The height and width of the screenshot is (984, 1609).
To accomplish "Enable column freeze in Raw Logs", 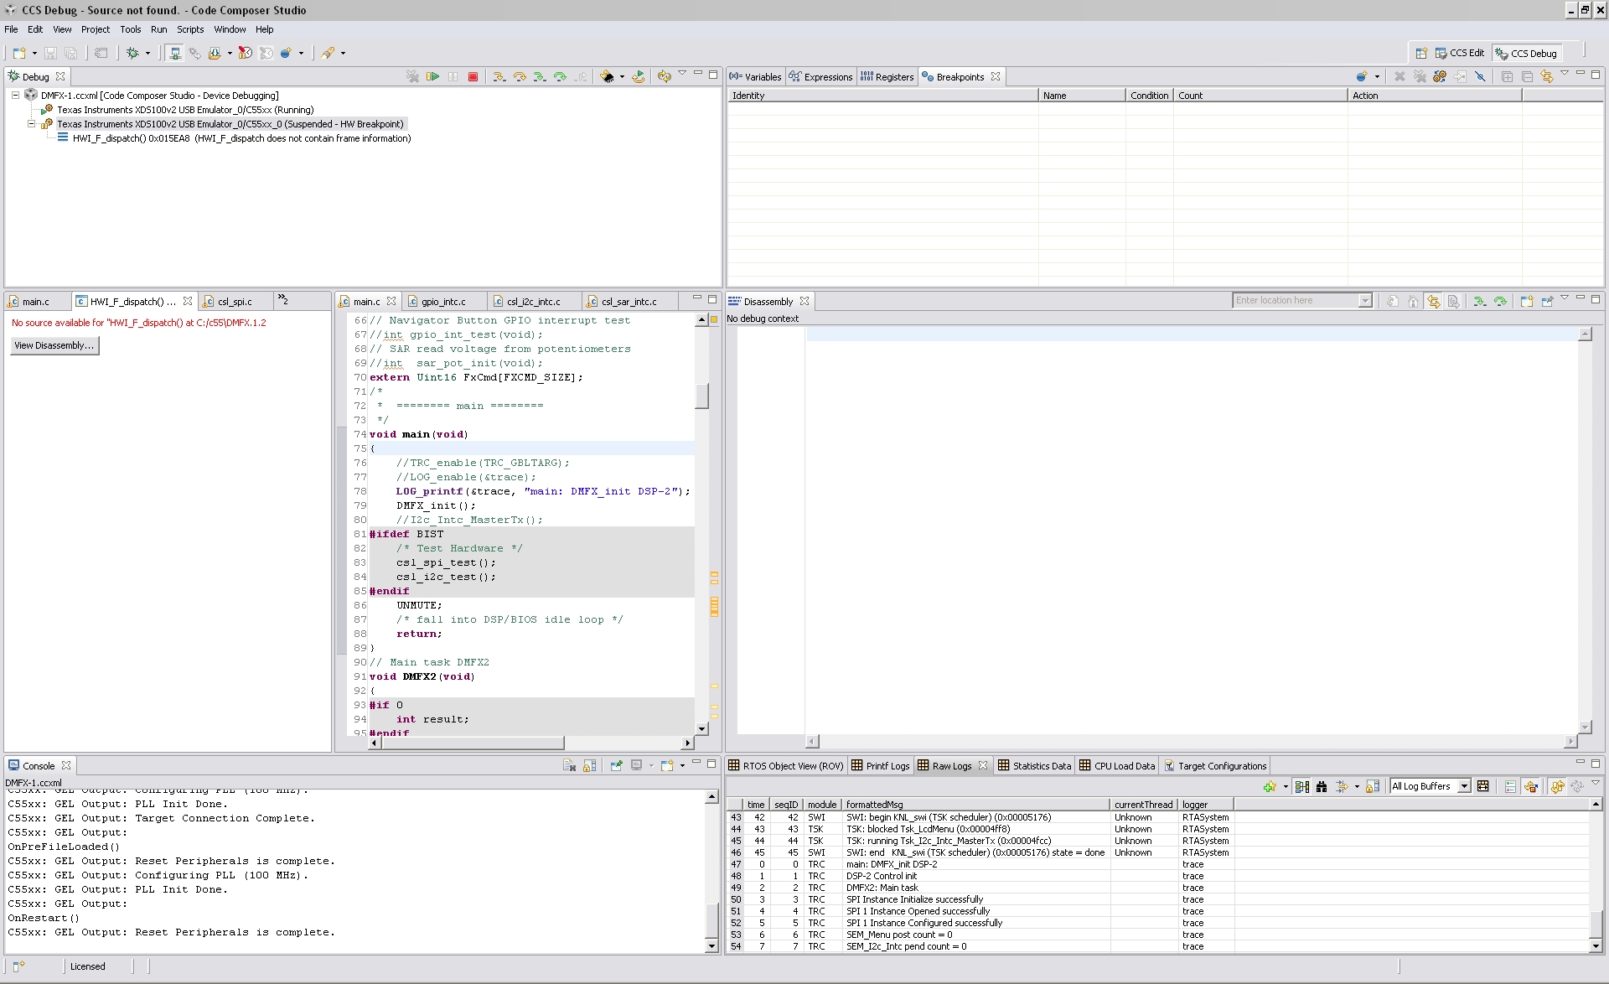I will pos(1372,786).
